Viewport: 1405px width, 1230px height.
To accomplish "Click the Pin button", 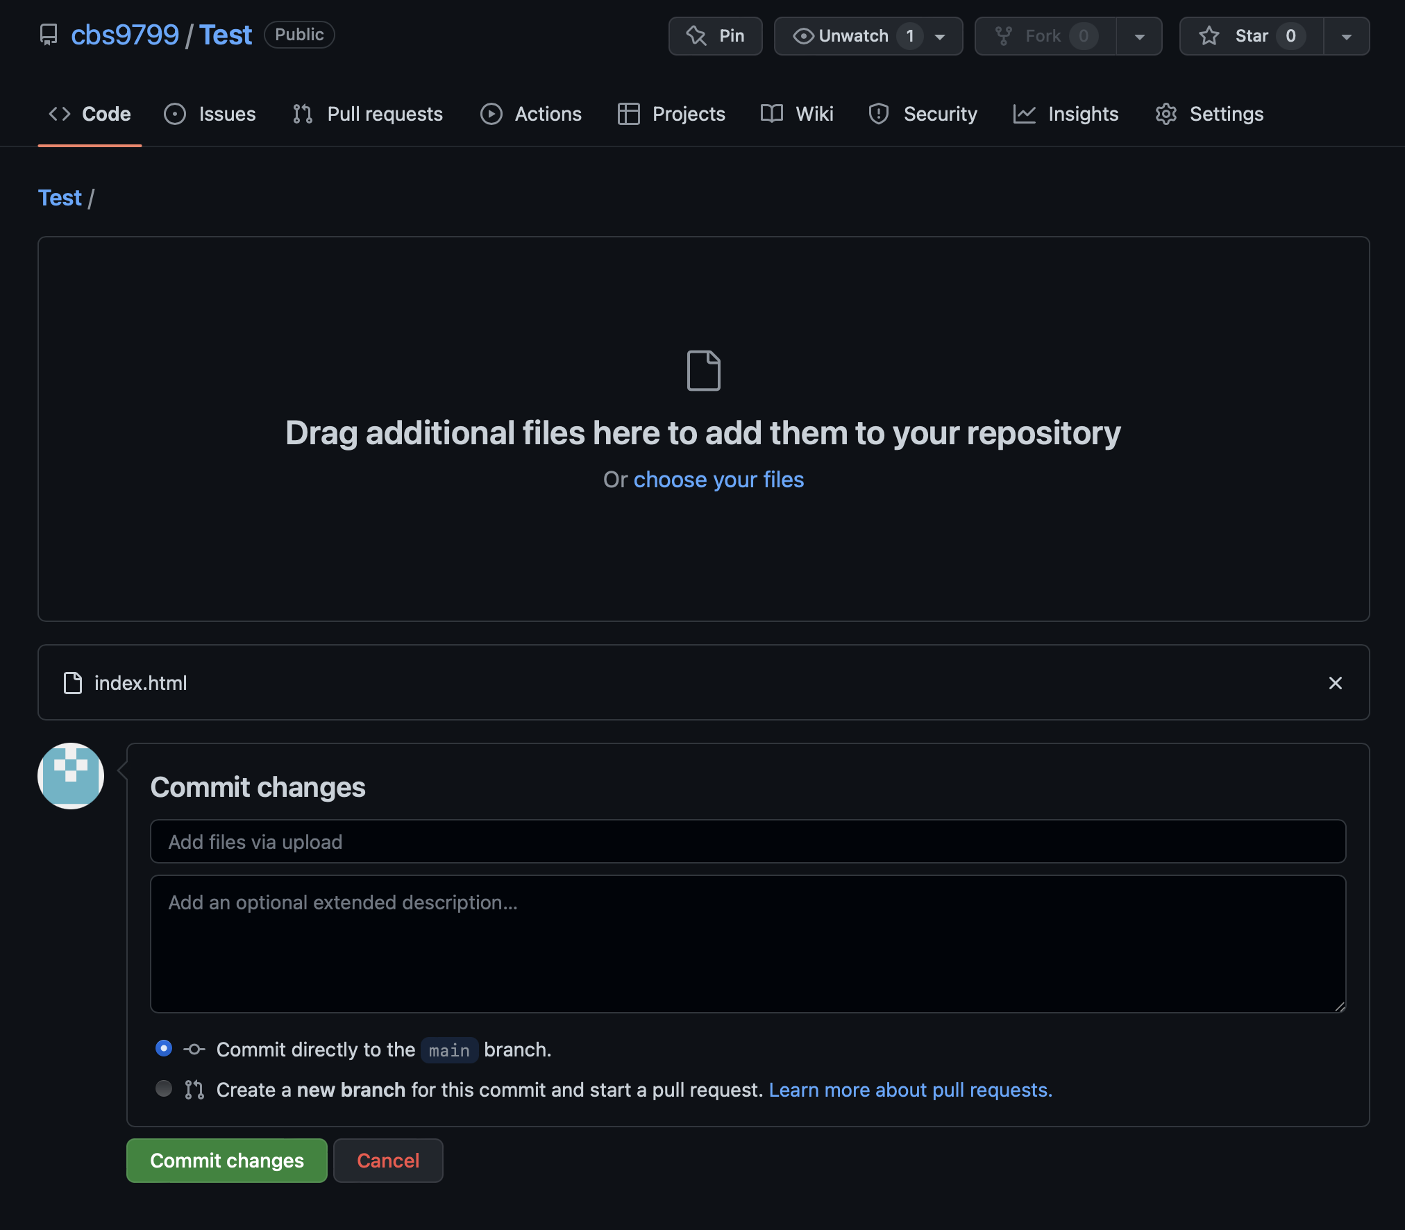I will point(715,36).
